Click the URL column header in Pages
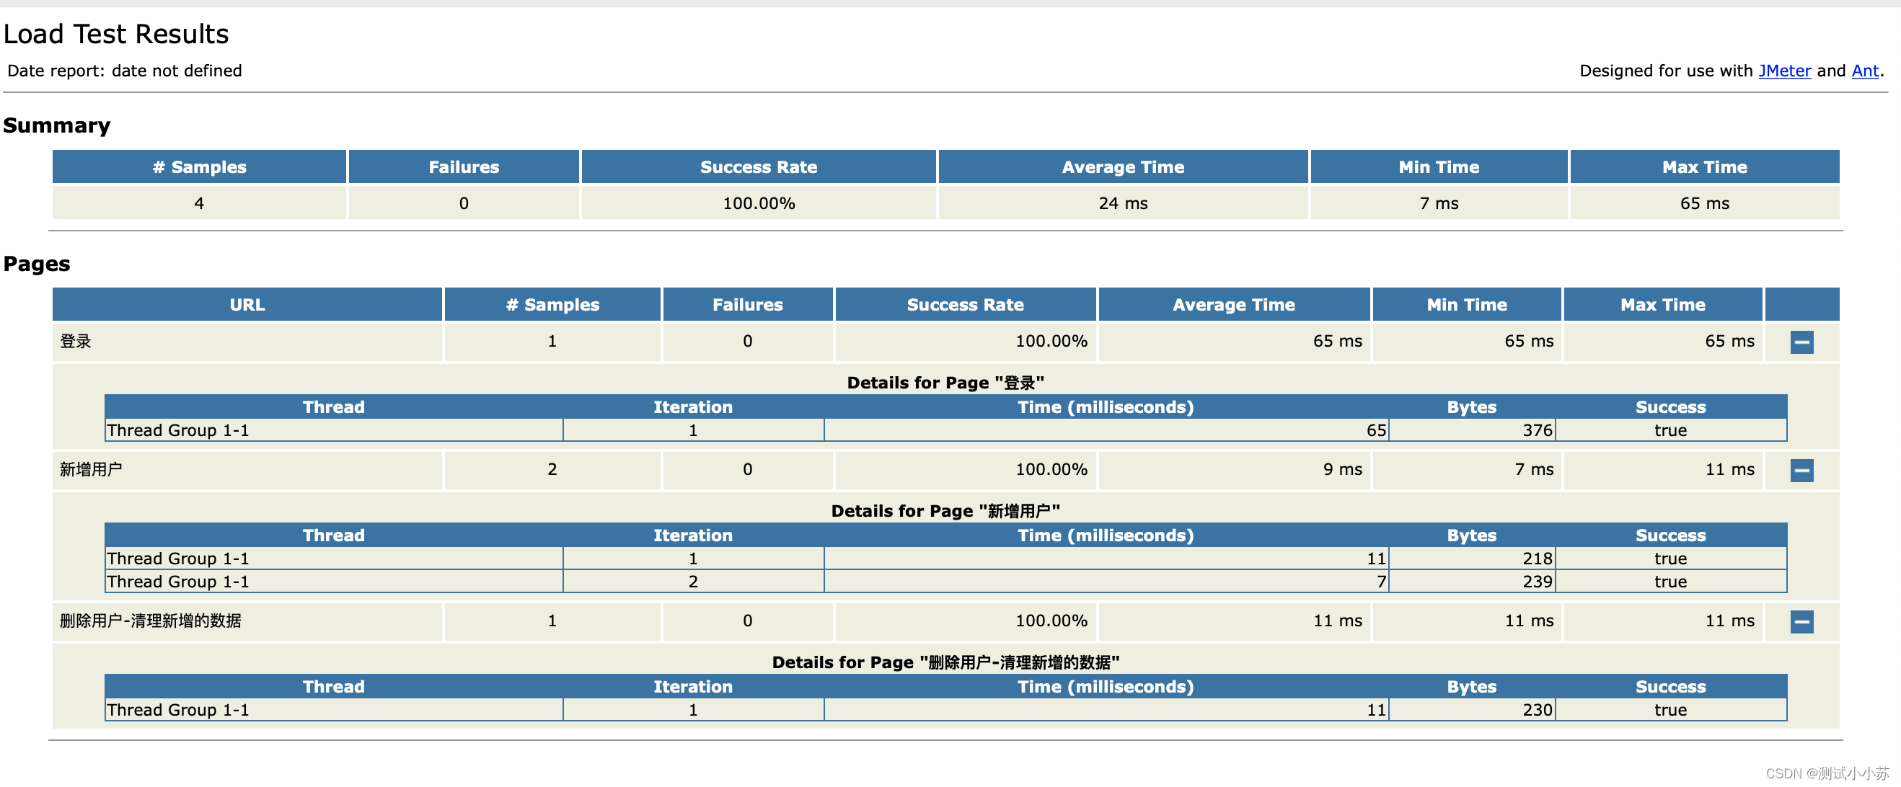 tap(247, 305)
